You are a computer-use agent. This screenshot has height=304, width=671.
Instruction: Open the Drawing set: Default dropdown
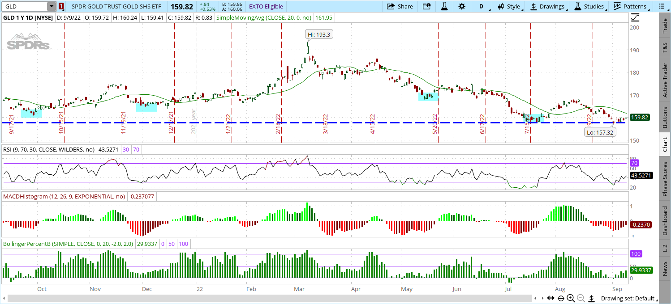630,298
